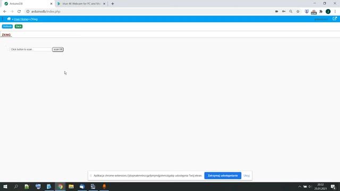The height and width of the screenshot is (191, 340).
Task: Open the Extensions puzzle menu
Action: [x=321, y=12]
